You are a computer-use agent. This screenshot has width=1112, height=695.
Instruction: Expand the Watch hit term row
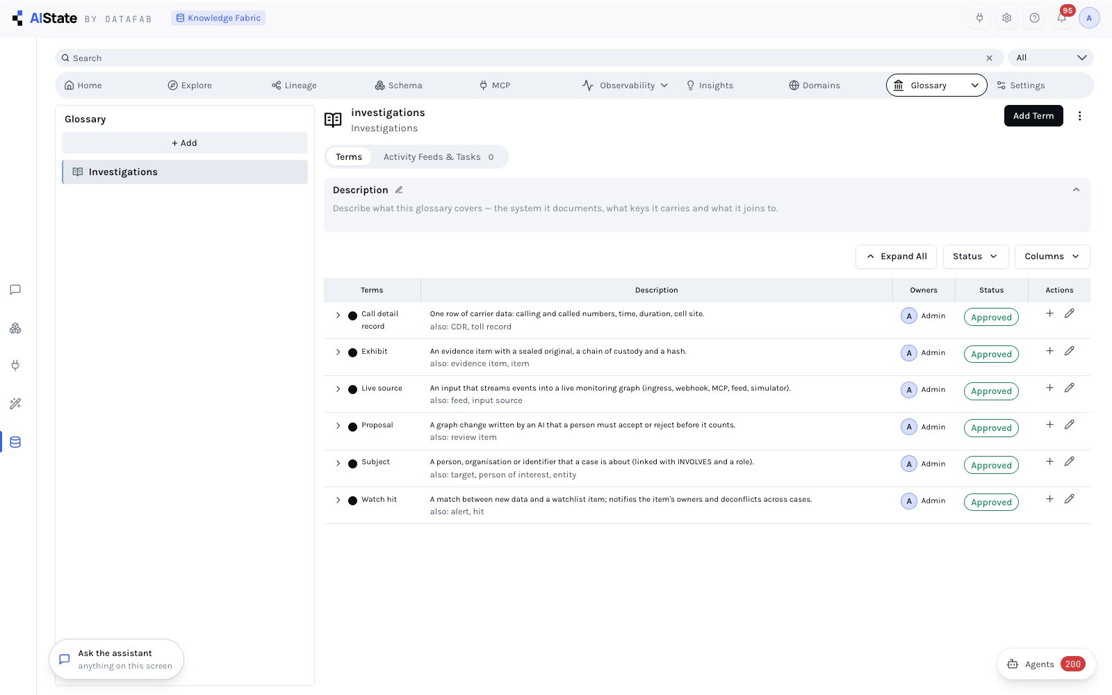pyautogui.click(x=338, y=500)
